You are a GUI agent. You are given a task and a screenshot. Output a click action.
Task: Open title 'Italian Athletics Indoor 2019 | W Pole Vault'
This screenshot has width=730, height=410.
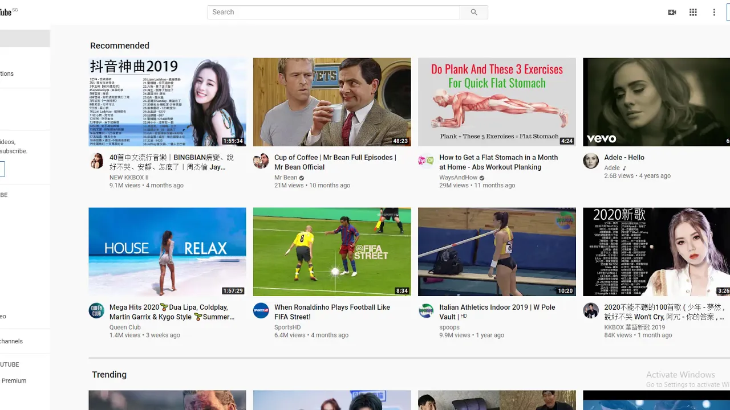[497, 312]
